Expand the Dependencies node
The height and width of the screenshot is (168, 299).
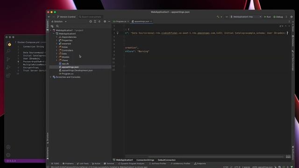57,37
